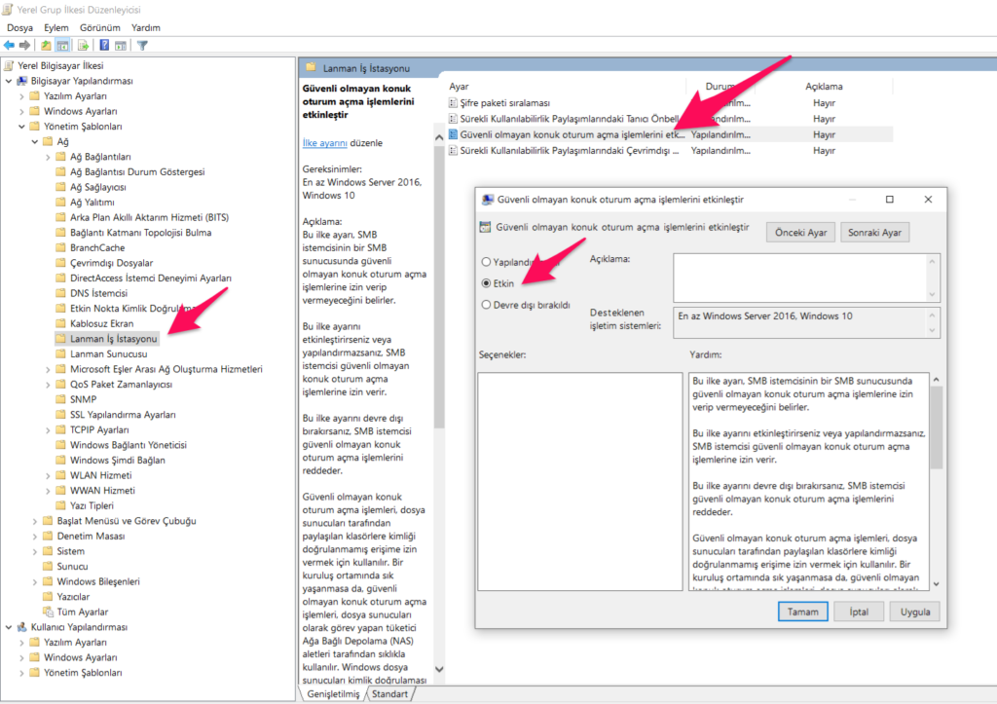Click the Forward arrow toolbar icon
The image size is (997, 704).
(24, 45)
